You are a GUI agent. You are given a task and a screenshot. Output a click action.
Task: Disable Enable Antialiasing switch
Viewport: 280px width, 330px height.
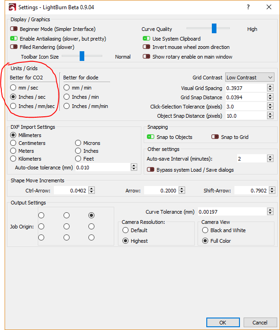click(14, 38)
